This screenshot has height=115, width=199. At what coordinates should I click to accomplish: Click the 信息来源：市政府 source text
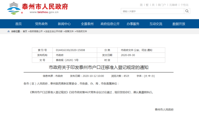coord(53,76)
